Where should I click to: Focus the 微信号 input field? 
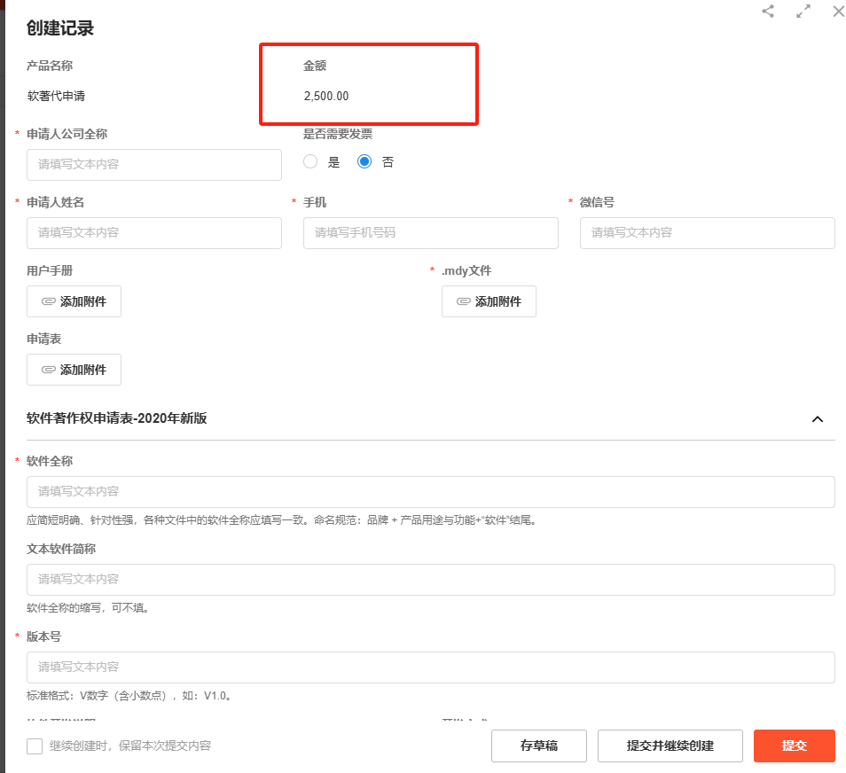click(x=708, y=233)
